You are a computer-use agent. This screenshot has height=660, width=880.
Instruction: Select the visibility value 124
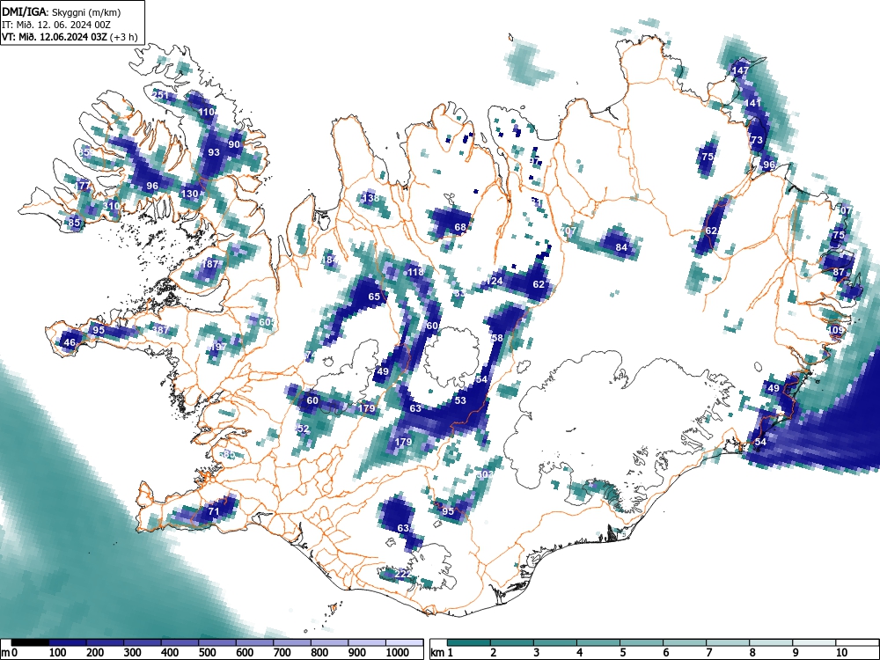495,282
